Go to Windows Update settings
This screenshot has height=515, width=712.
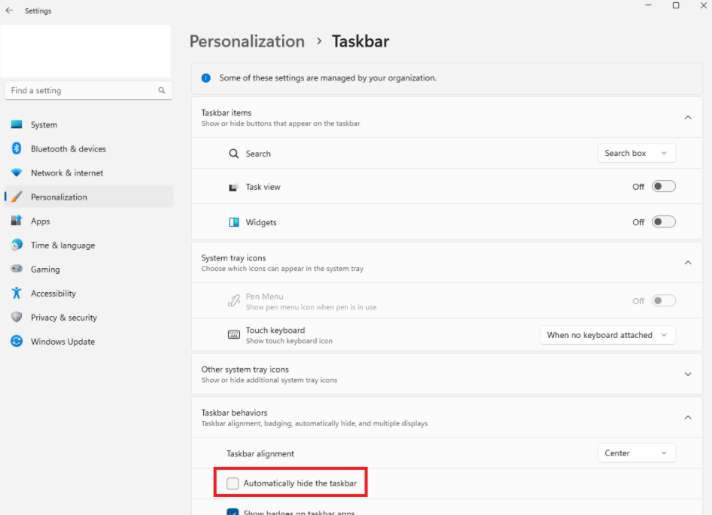click(x=89, y=341)
